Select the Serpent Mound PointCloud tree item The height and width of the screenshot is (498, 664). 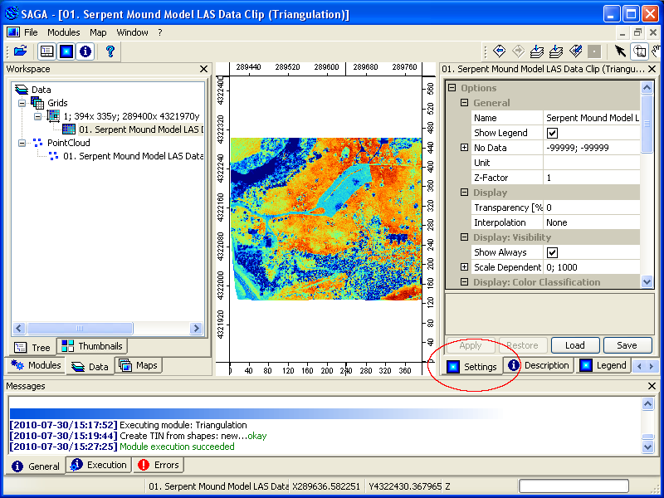(121, 155)
